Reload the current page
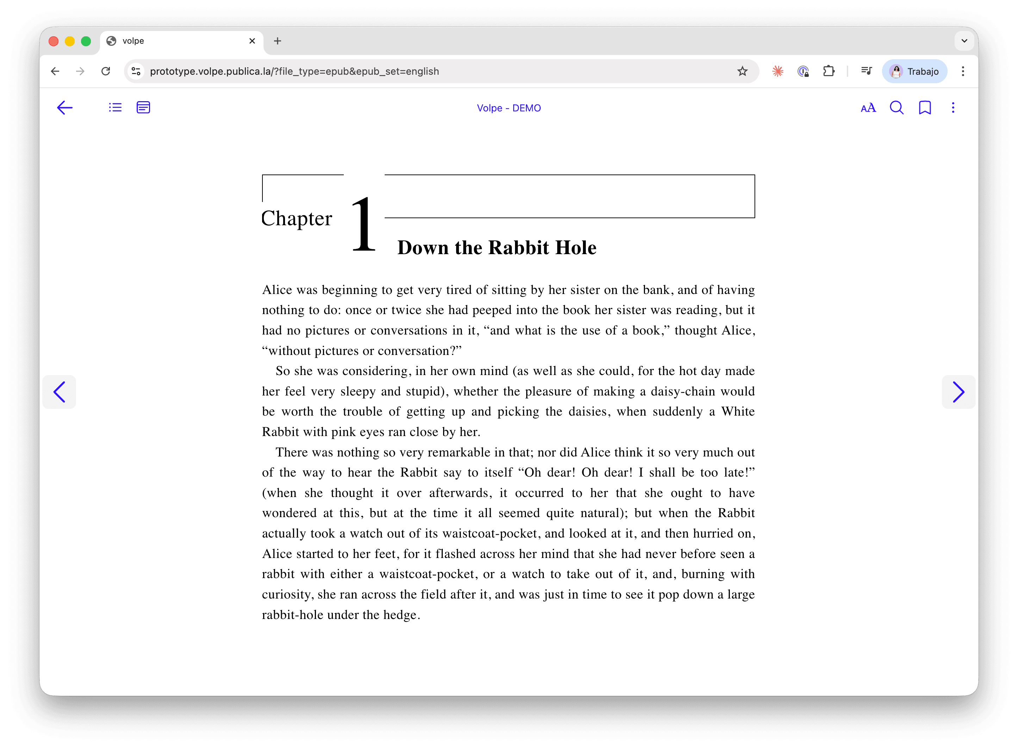 click(x=105, y=71)
